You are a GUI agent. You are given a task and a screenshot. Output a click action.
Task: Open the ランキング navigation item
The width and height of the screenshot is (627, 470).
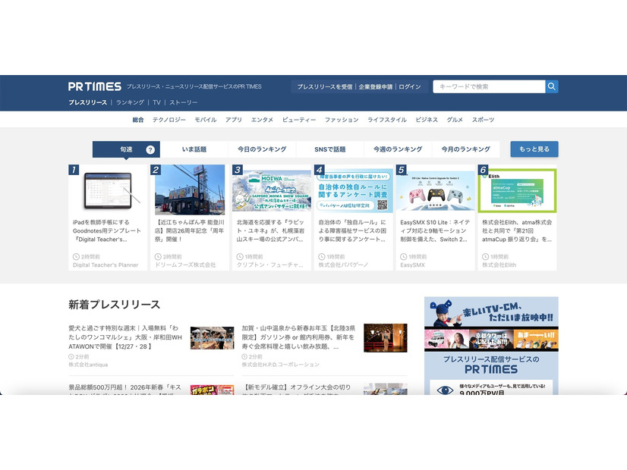pyautogui.click(x=130, y=102)
